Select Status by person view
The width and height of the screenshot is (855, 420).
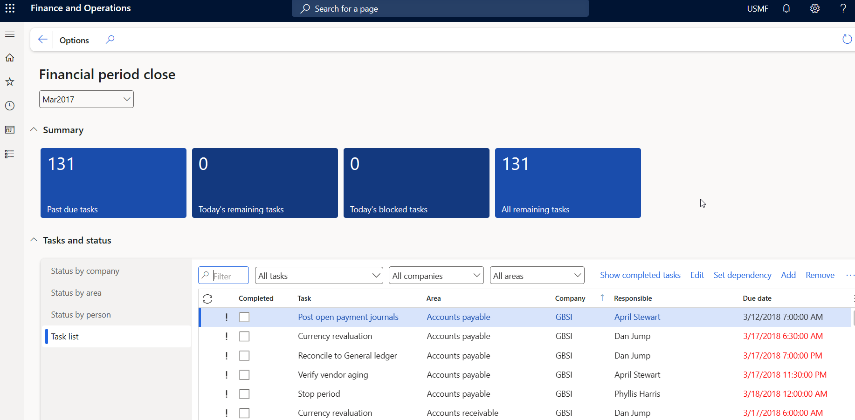tap(81, 314)
